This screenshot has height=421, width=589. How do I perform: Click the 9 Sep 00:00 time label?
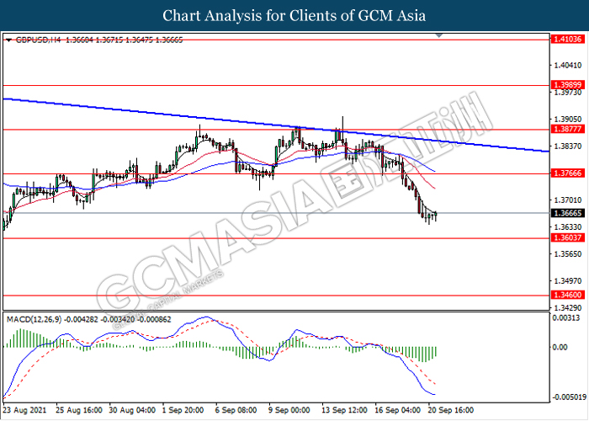coord(289,410)
